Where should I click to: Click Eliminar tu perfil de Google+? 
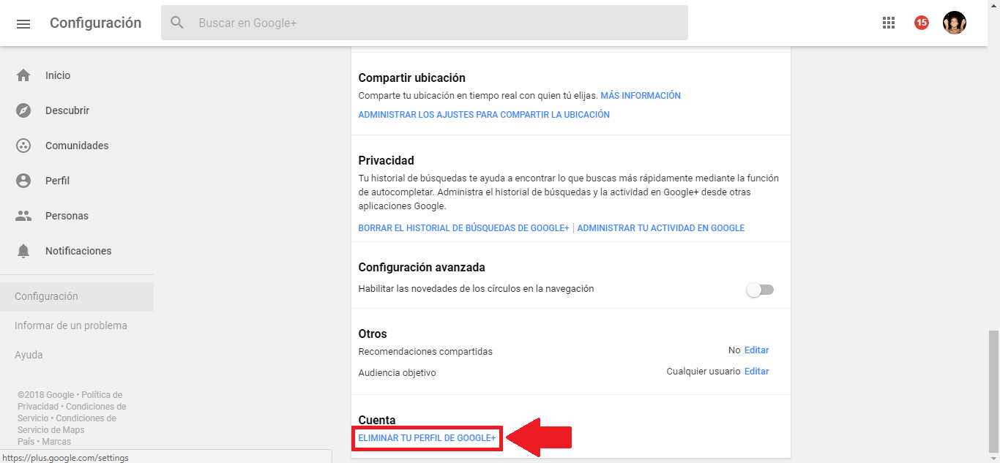pos(427,438)
